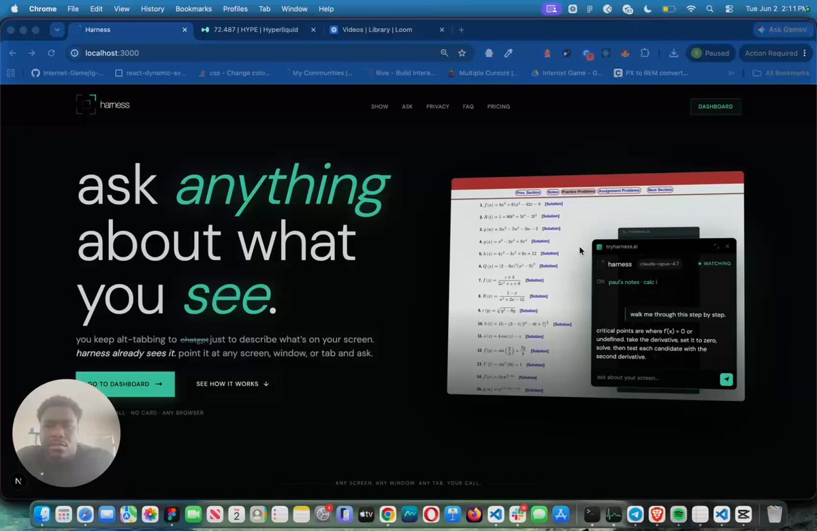Click the send arrow in harness chat widget

726,379
